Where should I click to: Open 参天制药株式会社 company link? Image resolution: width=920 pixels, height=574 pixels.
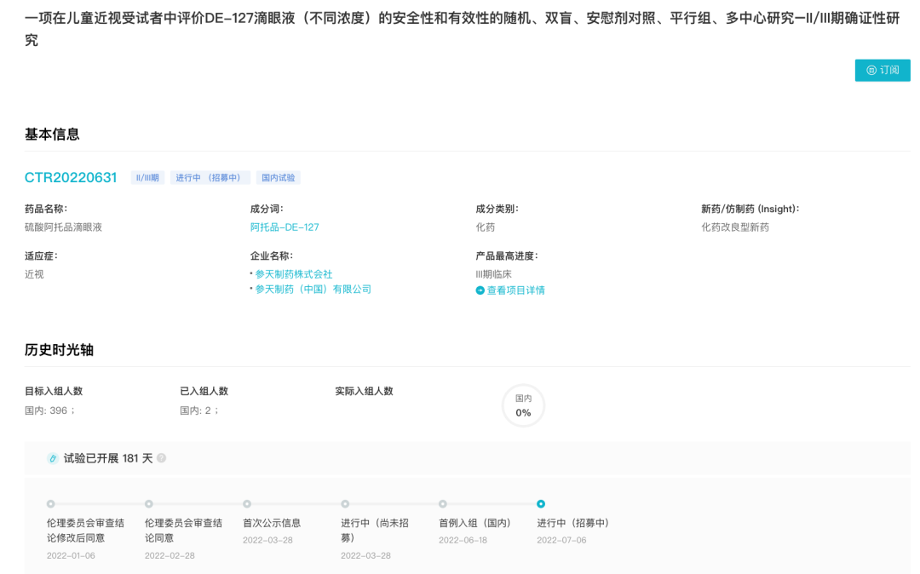(294, 274)
